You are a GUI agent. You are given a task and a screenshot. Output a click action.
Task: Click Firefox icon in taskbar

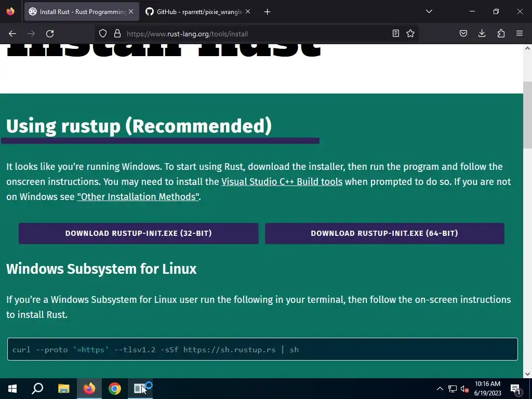pyautogui.click(x=89, y=389)
